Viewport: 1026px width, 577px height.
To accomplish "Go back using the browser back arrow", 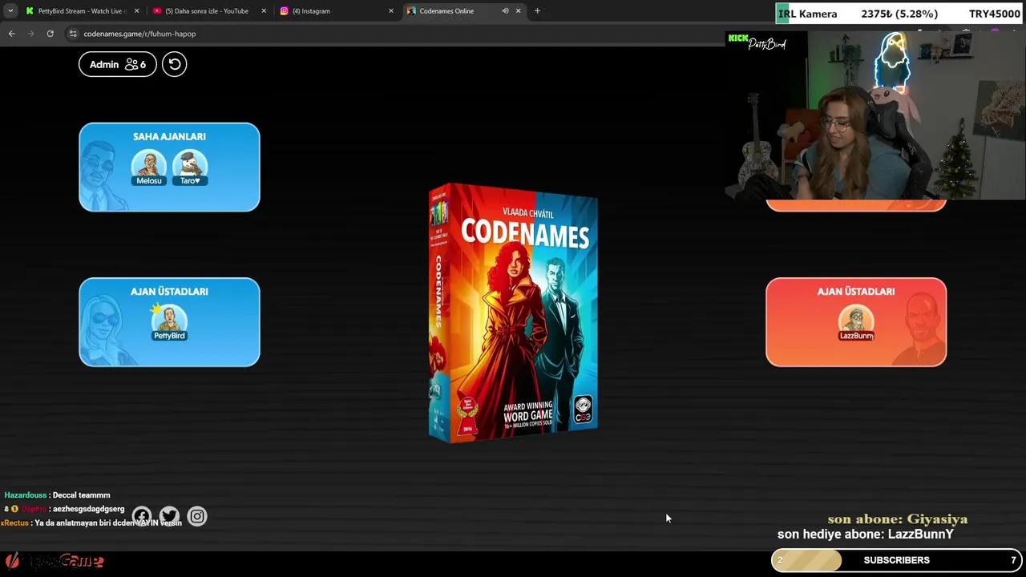I will point(11,34).
